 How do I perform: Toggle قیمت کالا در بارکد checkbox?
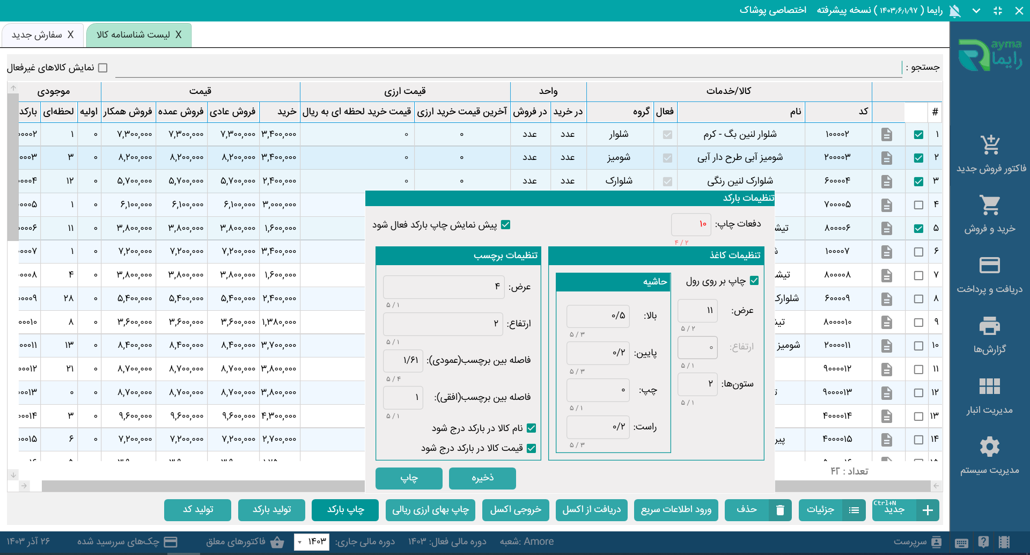[532, 448]
